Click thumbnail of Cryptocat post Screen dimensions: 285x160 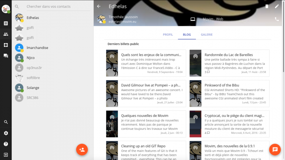pyautogui.click(x=195, y=124)
